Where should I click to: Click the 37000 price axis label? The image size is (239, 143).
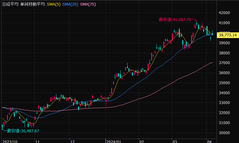(x=224, y=63)
